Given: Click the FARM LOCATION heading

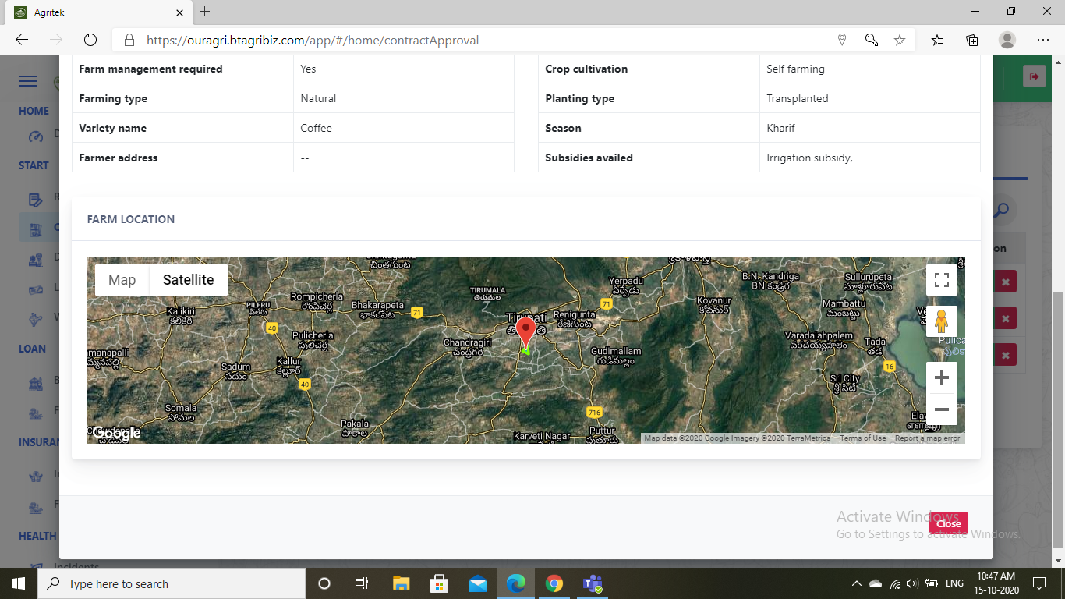Looking at the screenshot, I should 131,219.
